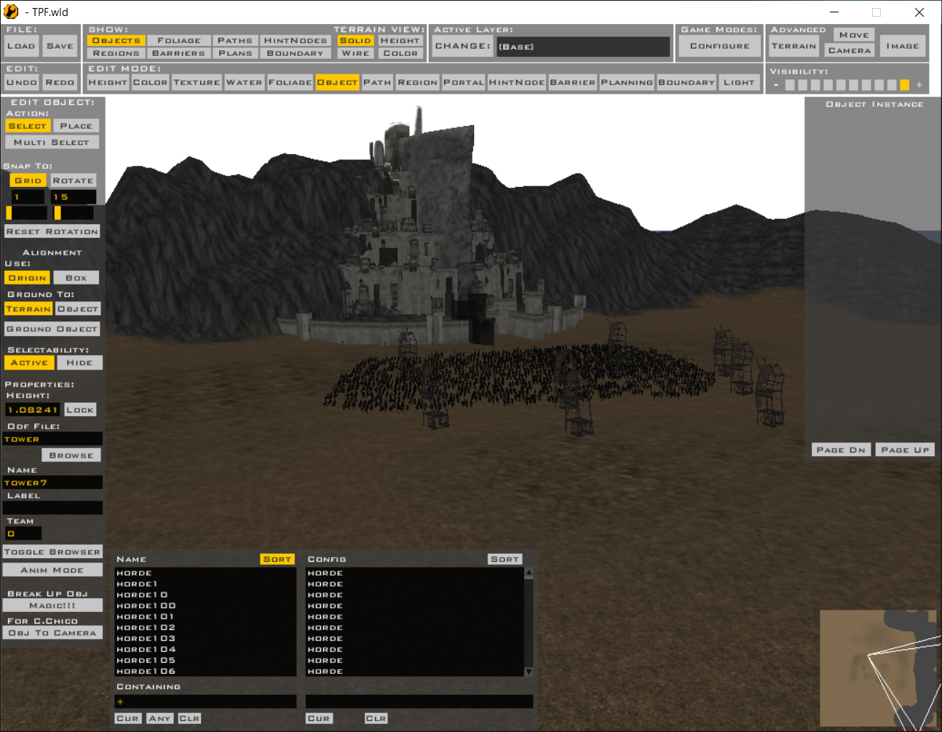
Task: Switch to Portal edit mode
Action: pos(464,82)
